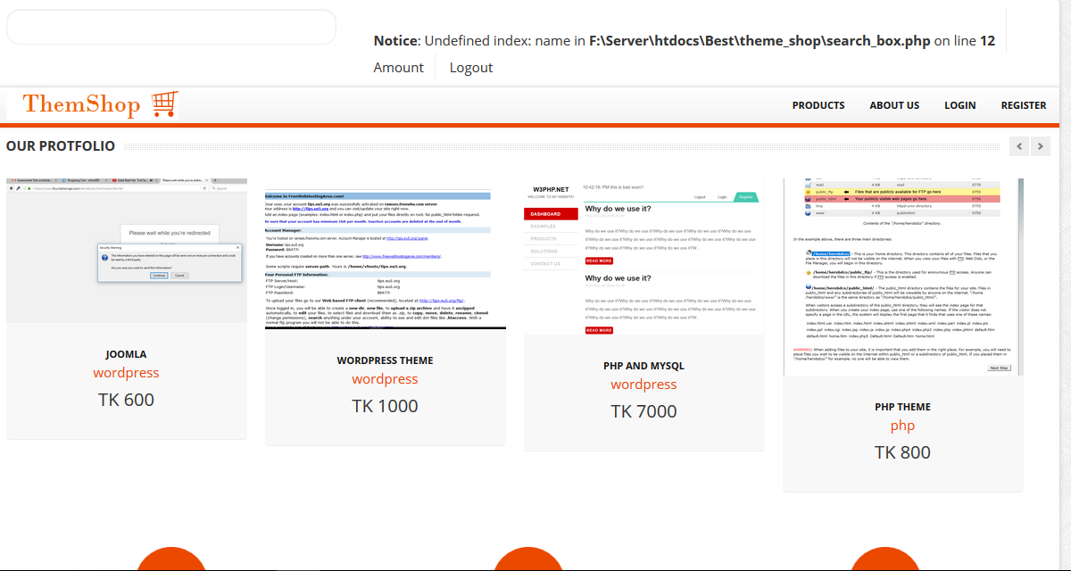Click inside the search input box
1071x571 pixels.
click(171, 27)
